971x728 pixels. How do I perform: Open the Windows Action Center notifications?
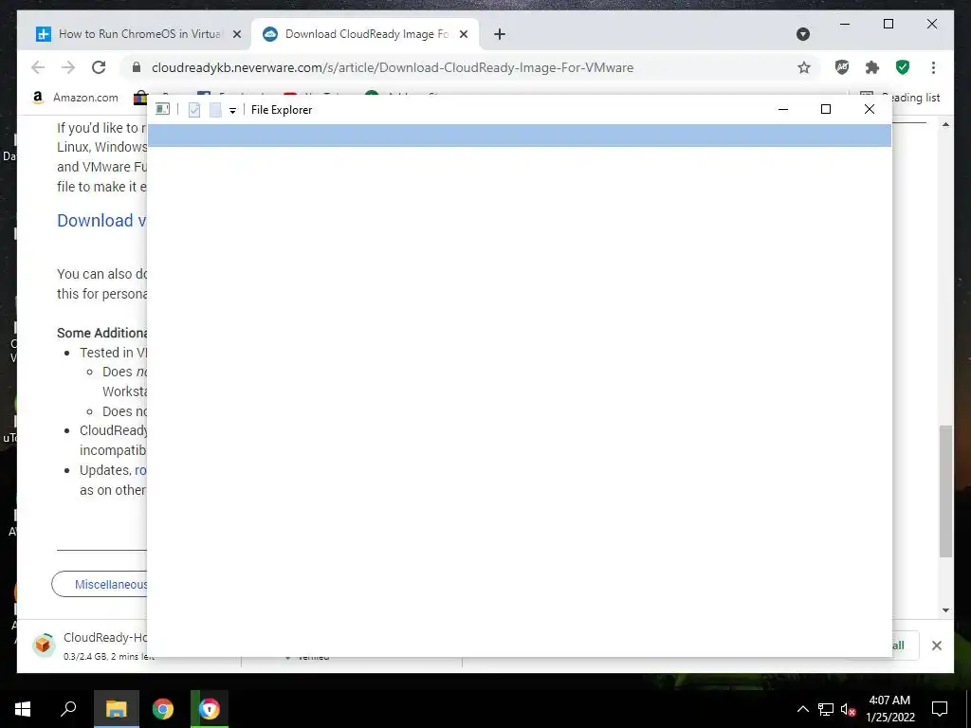940,709
